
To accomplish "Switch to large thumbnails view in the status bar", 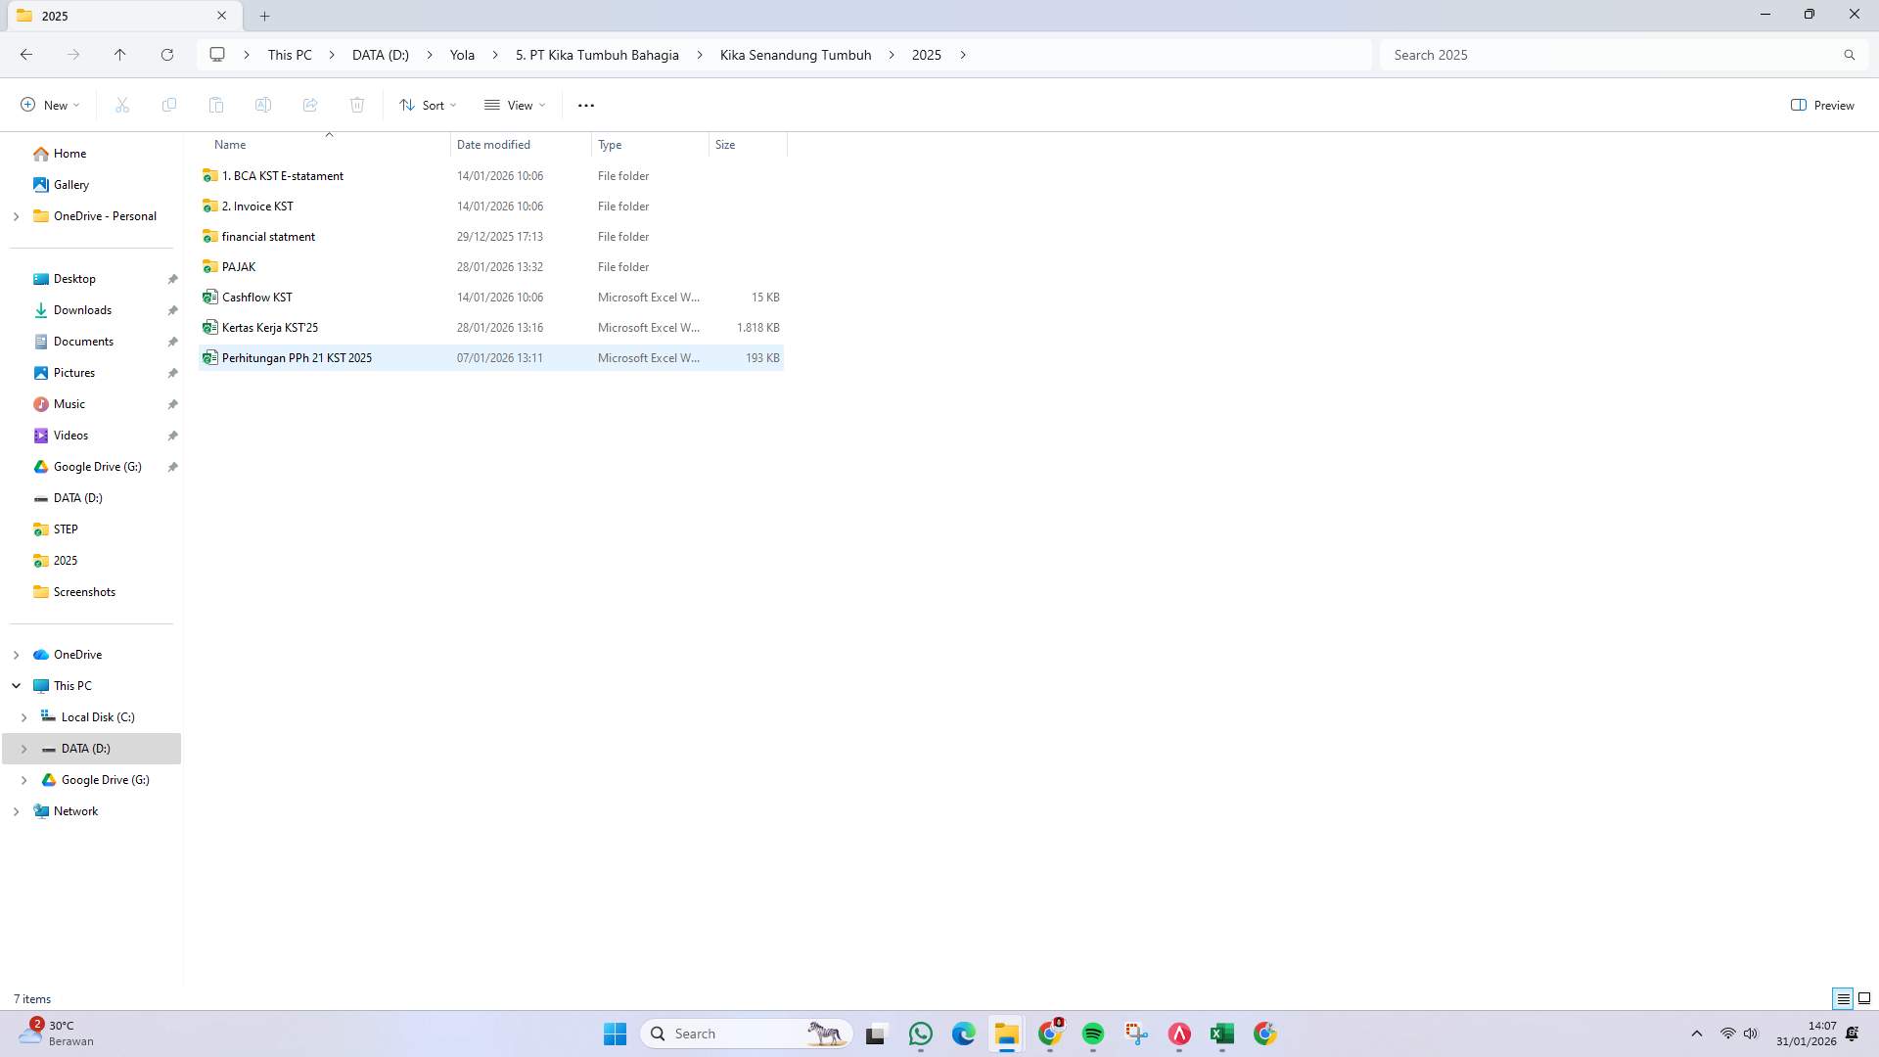I will [x=1864, y=998].
